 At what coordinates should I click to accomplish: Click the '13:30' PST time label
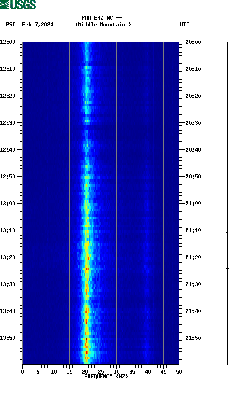[8, 284]
